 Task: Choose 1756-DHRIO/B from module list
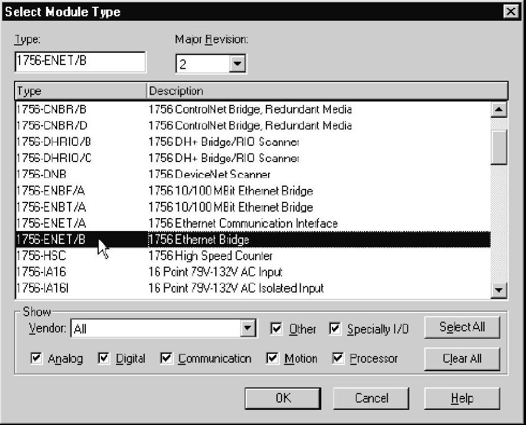(x=253, y=142)
